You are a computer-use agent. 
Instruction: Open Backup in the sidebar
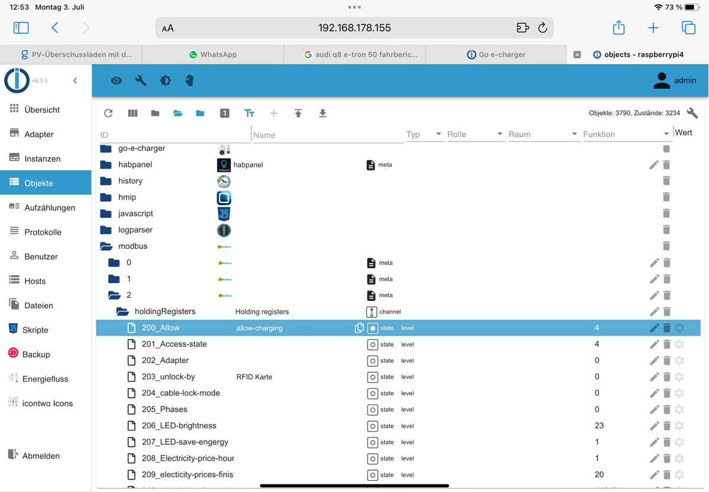(45, 355)
